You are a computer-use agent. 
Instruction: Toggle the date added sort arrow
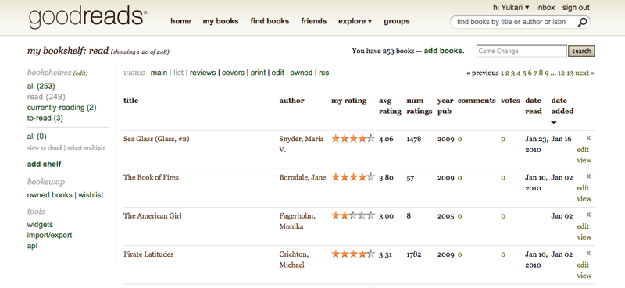coord(553,123)
